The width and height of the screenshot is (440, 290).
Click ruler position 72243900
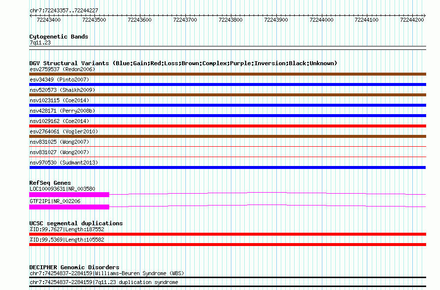pos(276,20)
